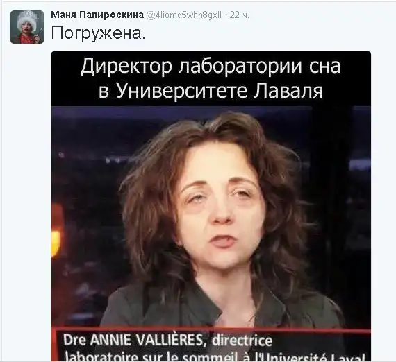This screenshot has width=396, height=362.
Task: Open the @4liomq5whn8gxll handle link
Action: pos(184,15)
